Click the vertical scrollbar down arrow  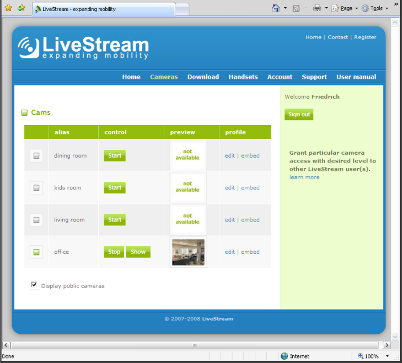tap(395, 337)
